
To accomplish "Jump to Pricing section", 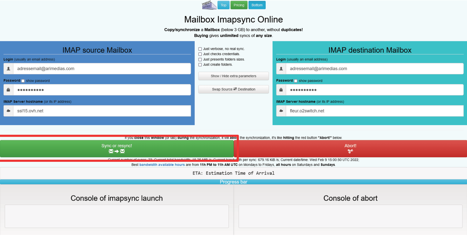I will pyautogui.click(x=239, y=5).
